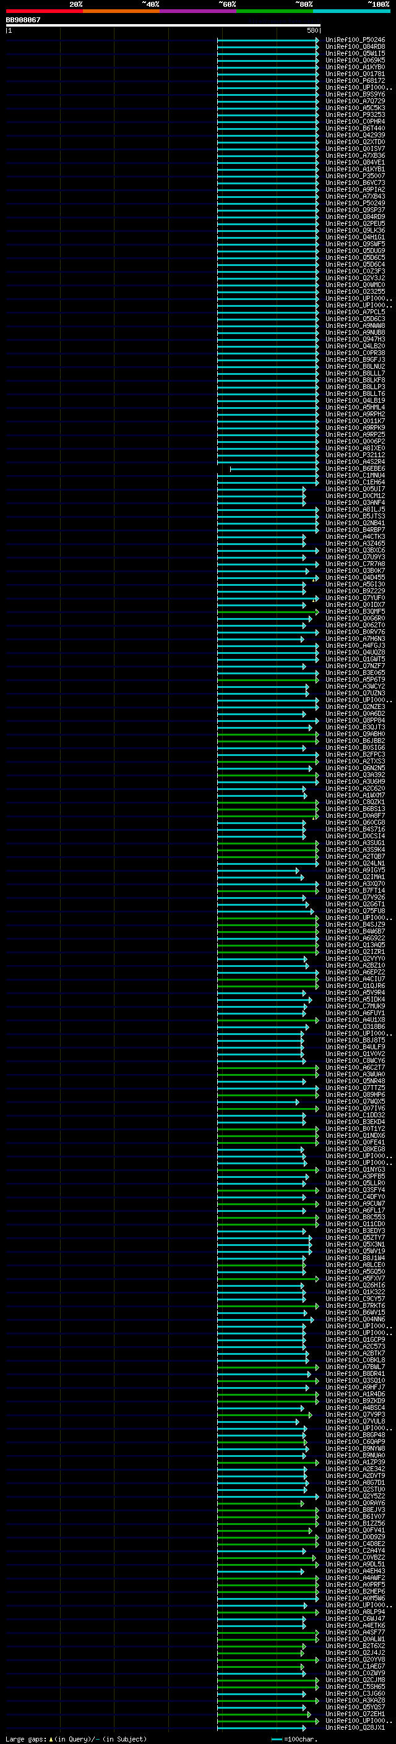The width and height of the screenshot is (396, 1744).
Task: Click the UniRef100_Q0ALW1 label
Action: tap(355, 1639)
